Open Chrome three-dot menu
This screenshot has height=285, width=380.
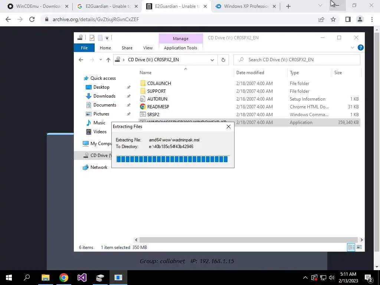tap(372, 19)
